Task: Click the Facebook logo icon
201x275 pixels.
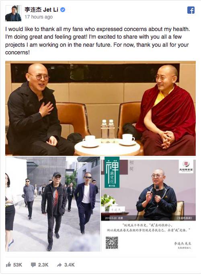Action: click(191, 10)
